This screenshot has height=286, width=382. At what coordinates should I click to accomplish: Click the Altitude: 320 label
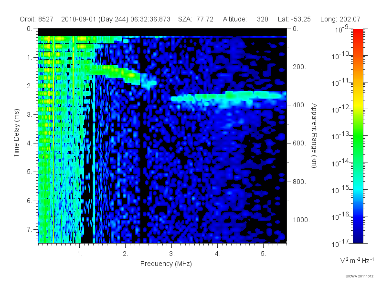point(245,19)
